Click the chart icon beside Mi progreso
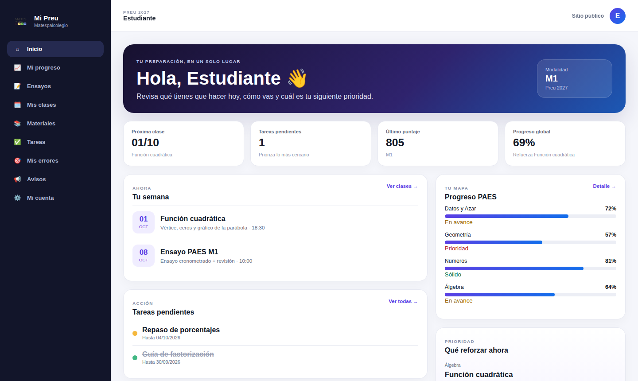The image size is (638, 381). click(18, 68)
